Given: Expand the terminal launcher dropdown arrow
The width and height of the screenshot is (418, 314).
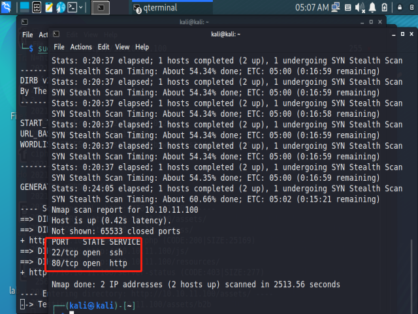Looking at the screenshot, I should coord(81,7).
